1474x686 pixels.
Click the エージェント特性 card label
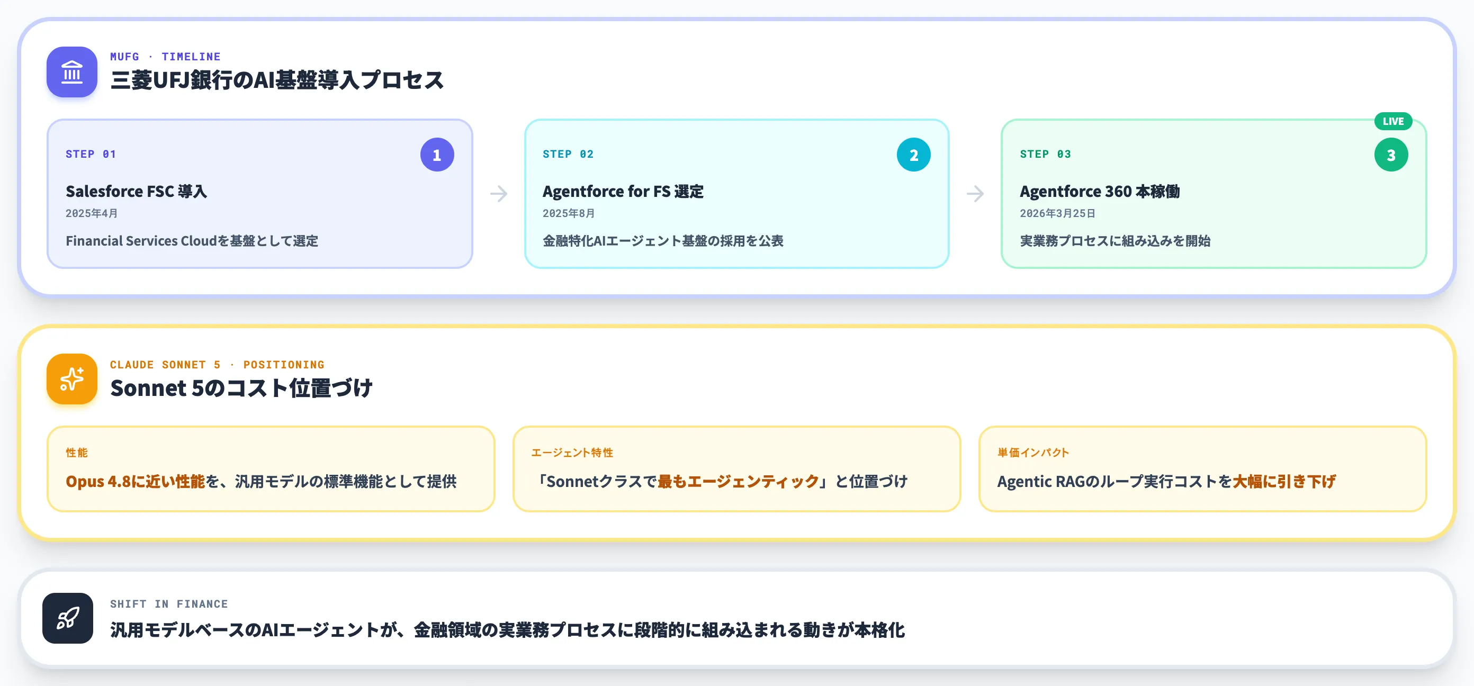click(x=572, y=453)
